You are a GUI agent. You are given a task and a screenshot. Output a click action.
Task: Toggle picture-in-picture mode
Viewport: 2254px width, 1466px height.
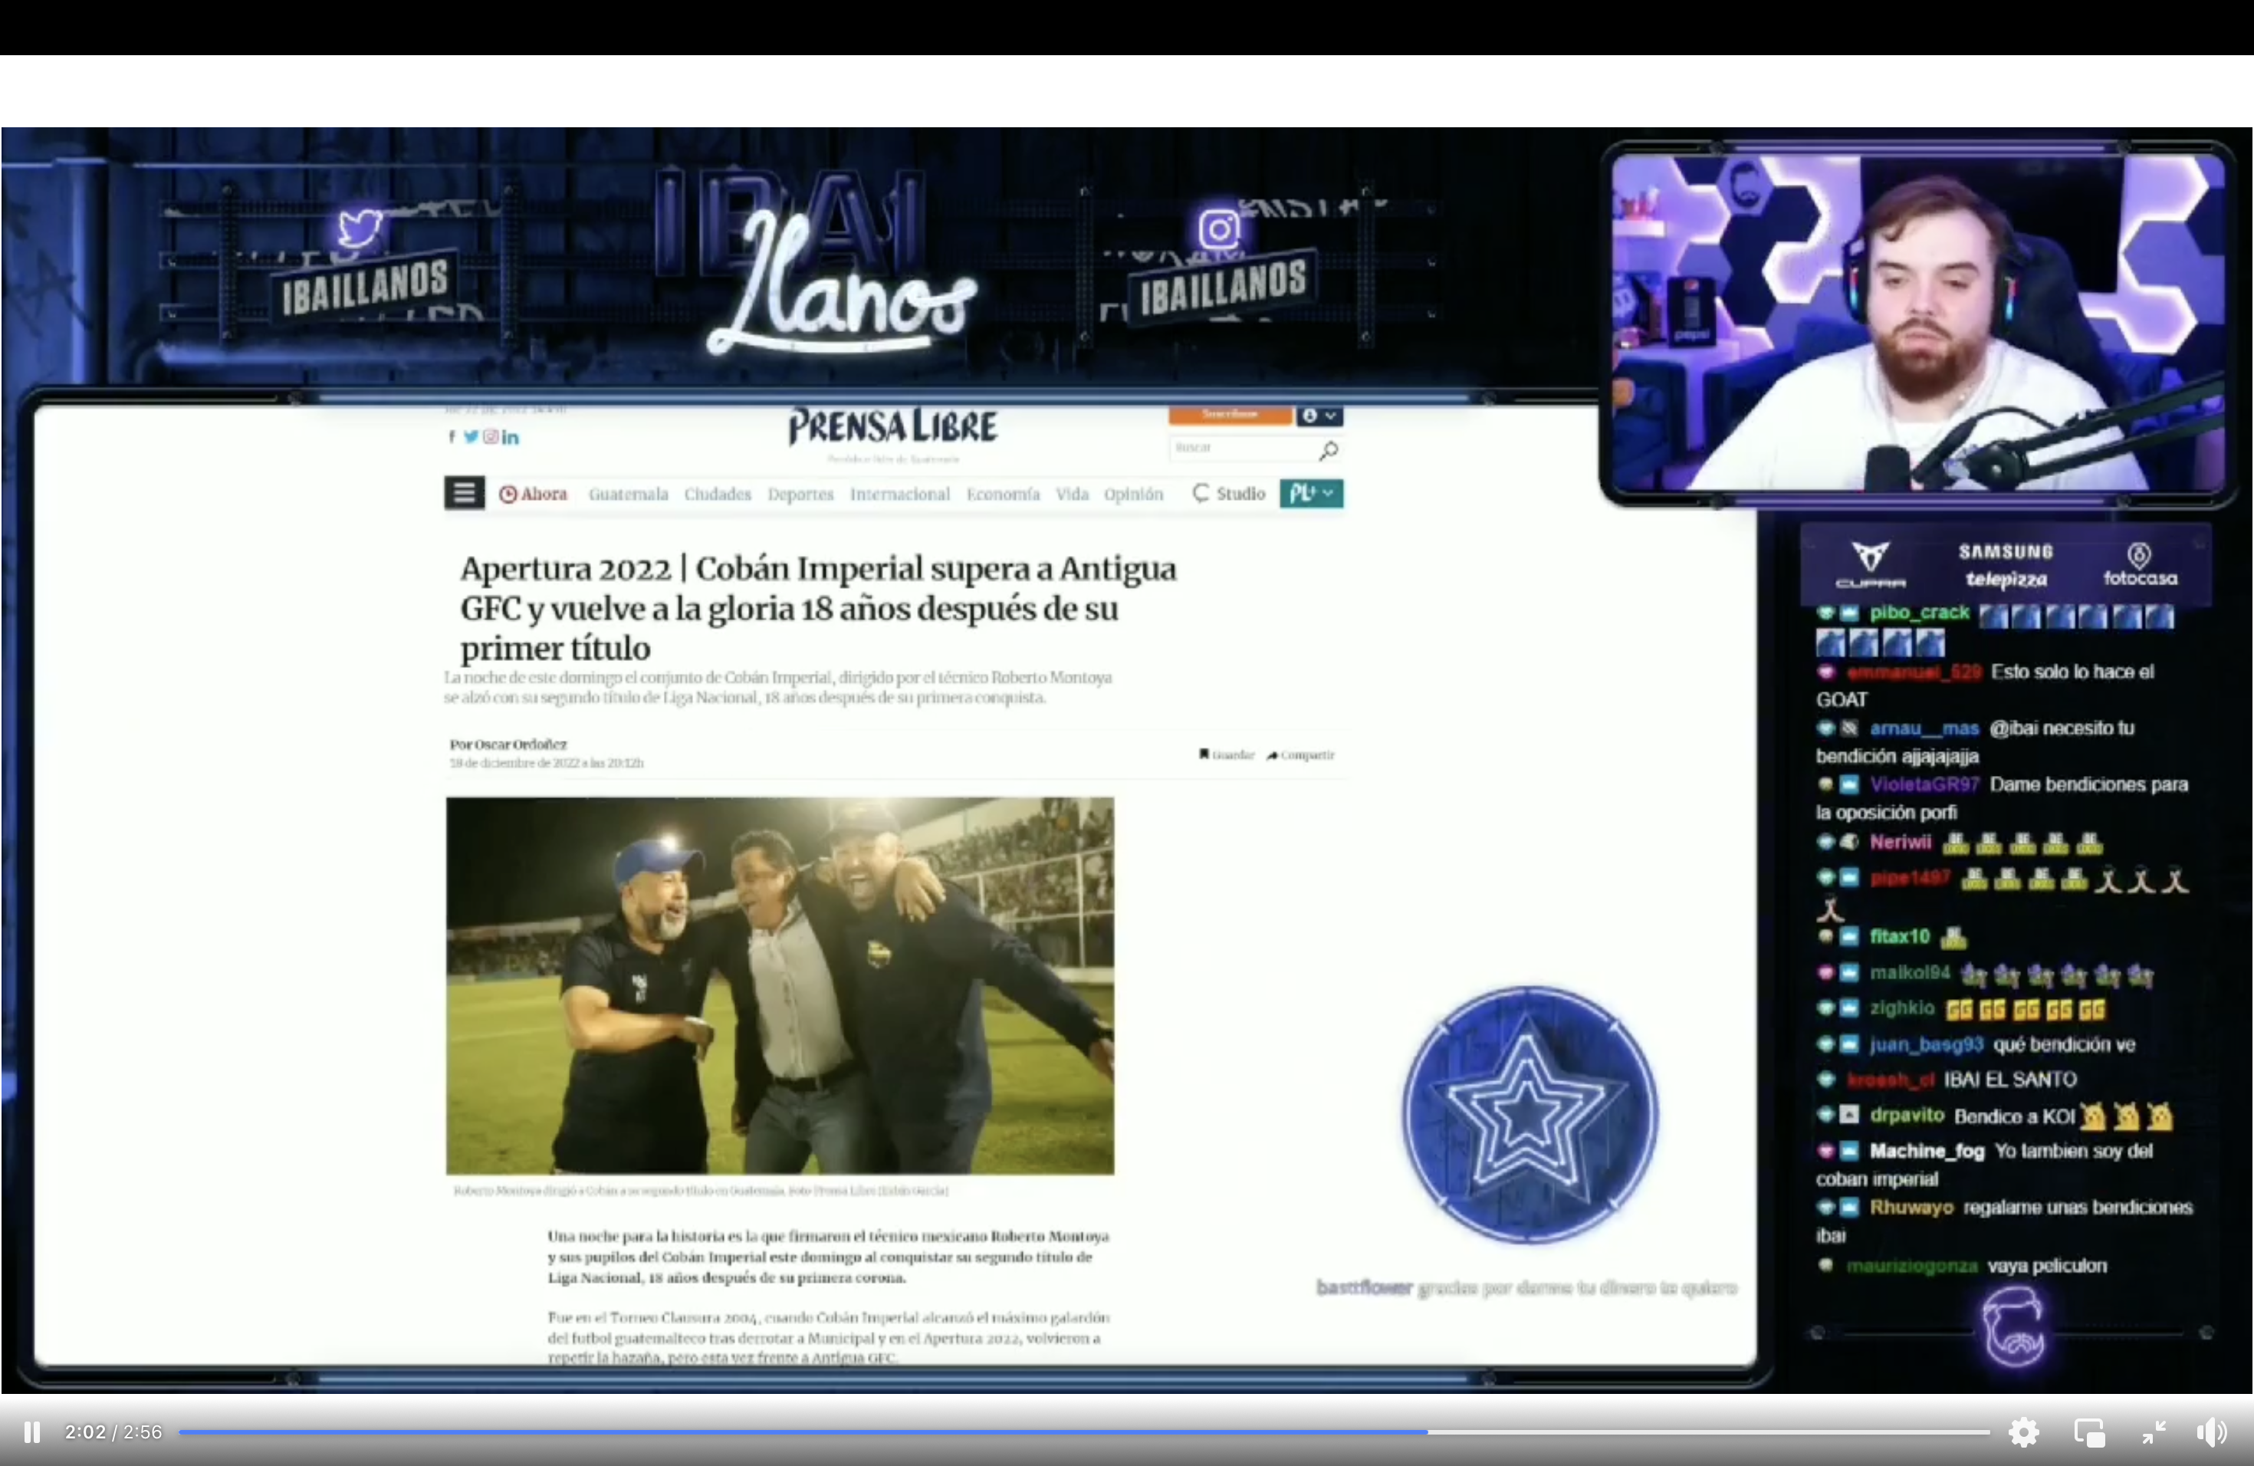click(x=2088, y=1432)
